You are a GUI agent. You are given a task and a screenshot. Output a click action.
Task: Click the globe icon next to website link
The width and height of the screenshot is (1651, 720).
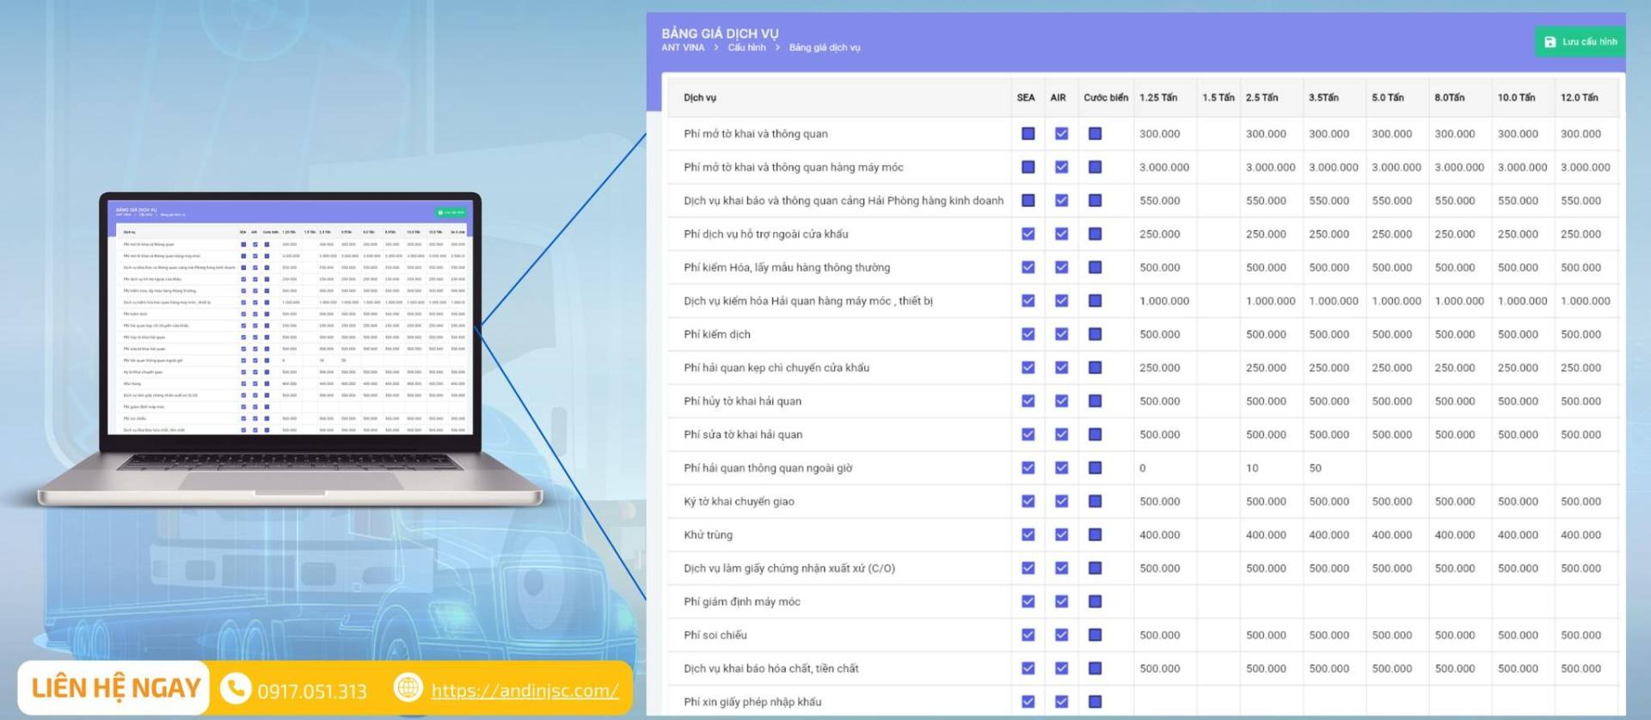click(408, 688)
